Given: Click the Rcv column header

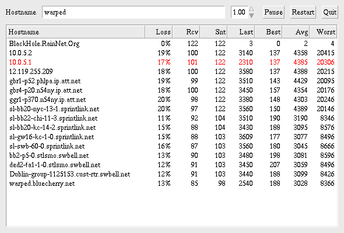Looking at the screenshot, I should click(x=186, y=32).
